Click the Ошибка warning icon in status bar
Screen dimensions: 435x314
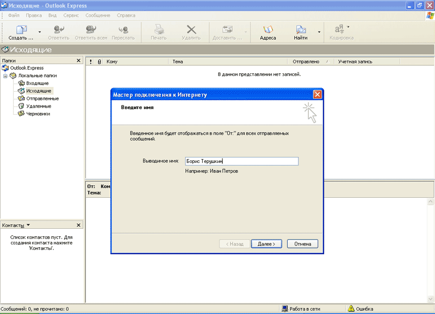(x=351, y=309)
